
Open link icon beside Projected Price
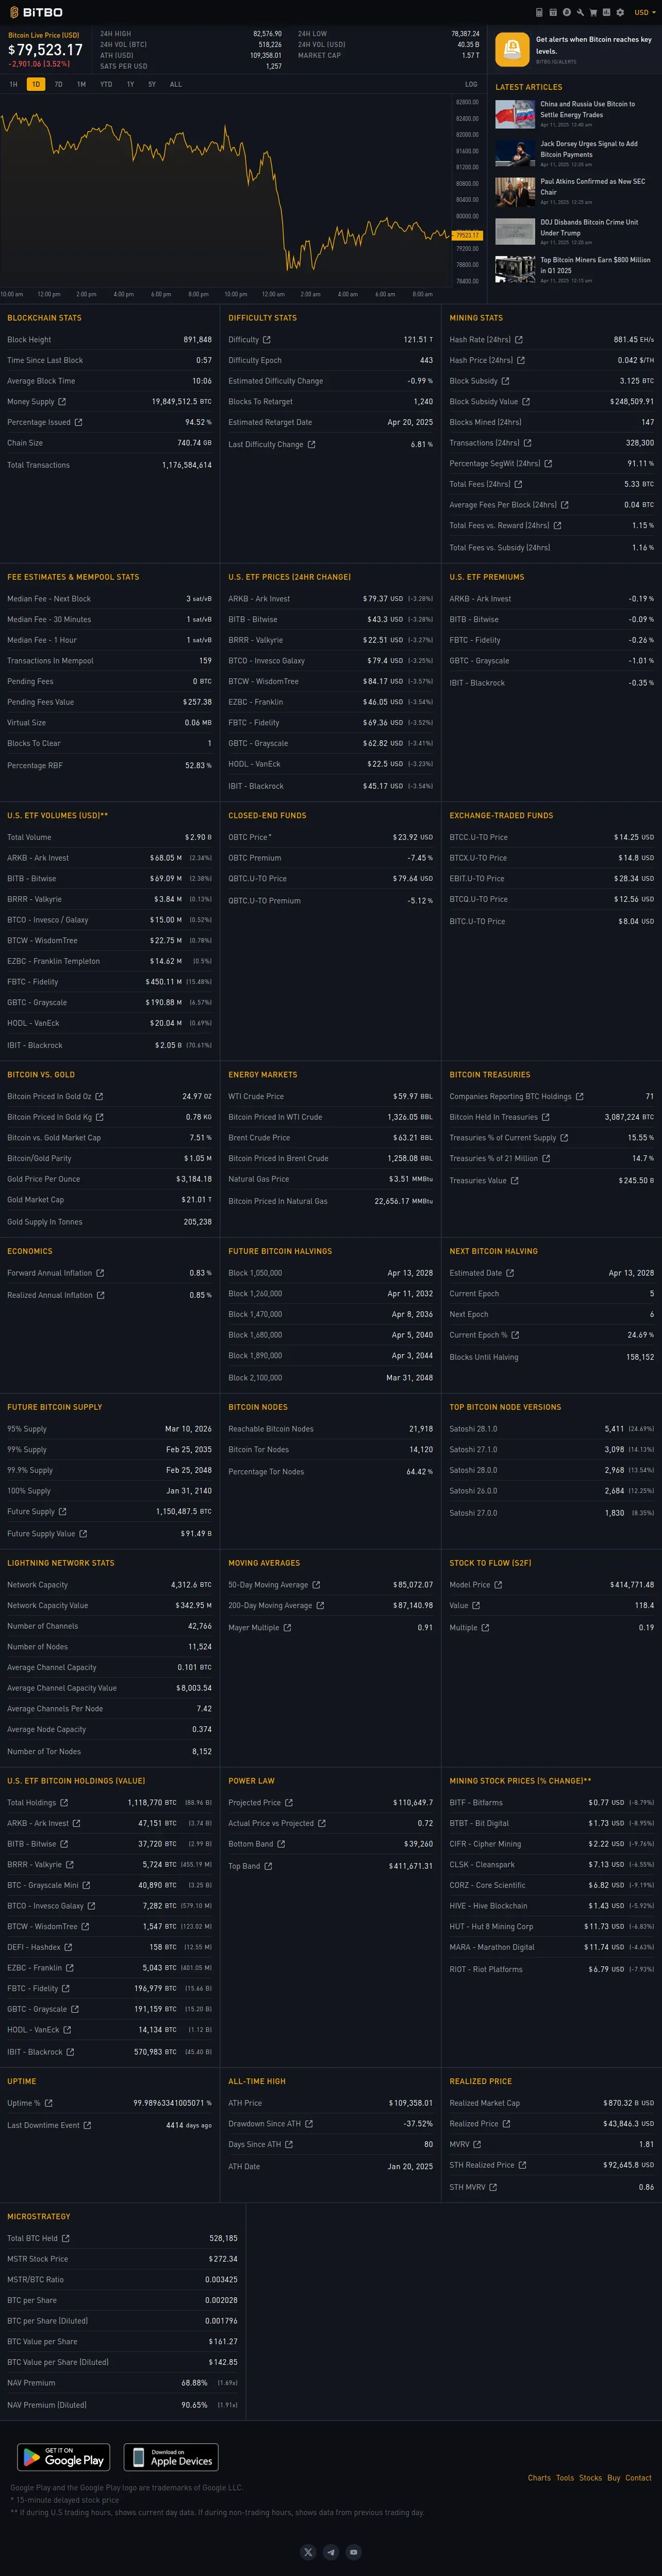pyautogui.click(x=289, y=1803)
